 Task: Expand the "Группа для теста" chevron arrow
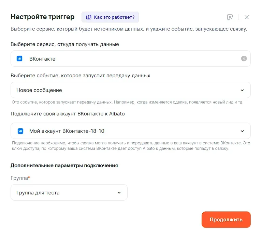119,193
